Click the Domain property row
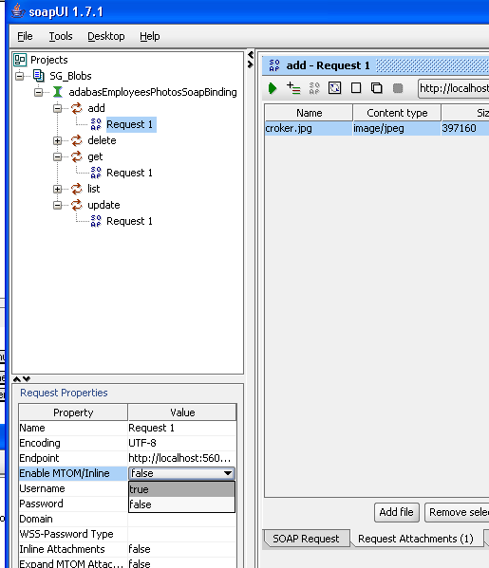Screen dimensions: 489x568 coord(127,519)
